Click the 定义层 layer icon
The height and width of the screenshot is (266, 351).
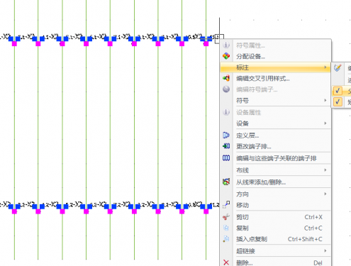click(x=226, y=135)
